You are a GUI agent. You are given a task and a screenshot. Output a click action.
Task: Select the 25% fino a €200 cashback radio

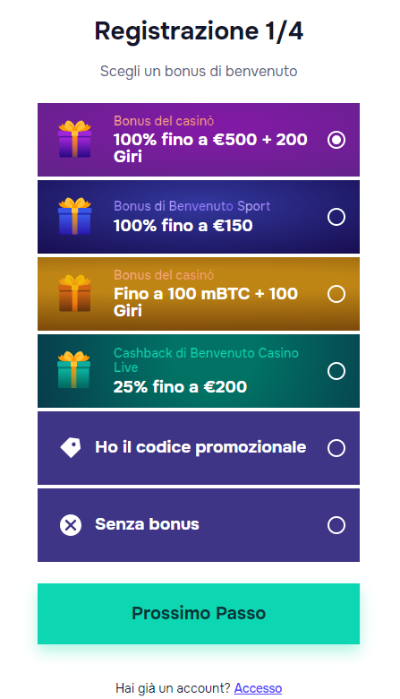pyautogui.click(x=336, y=371)
